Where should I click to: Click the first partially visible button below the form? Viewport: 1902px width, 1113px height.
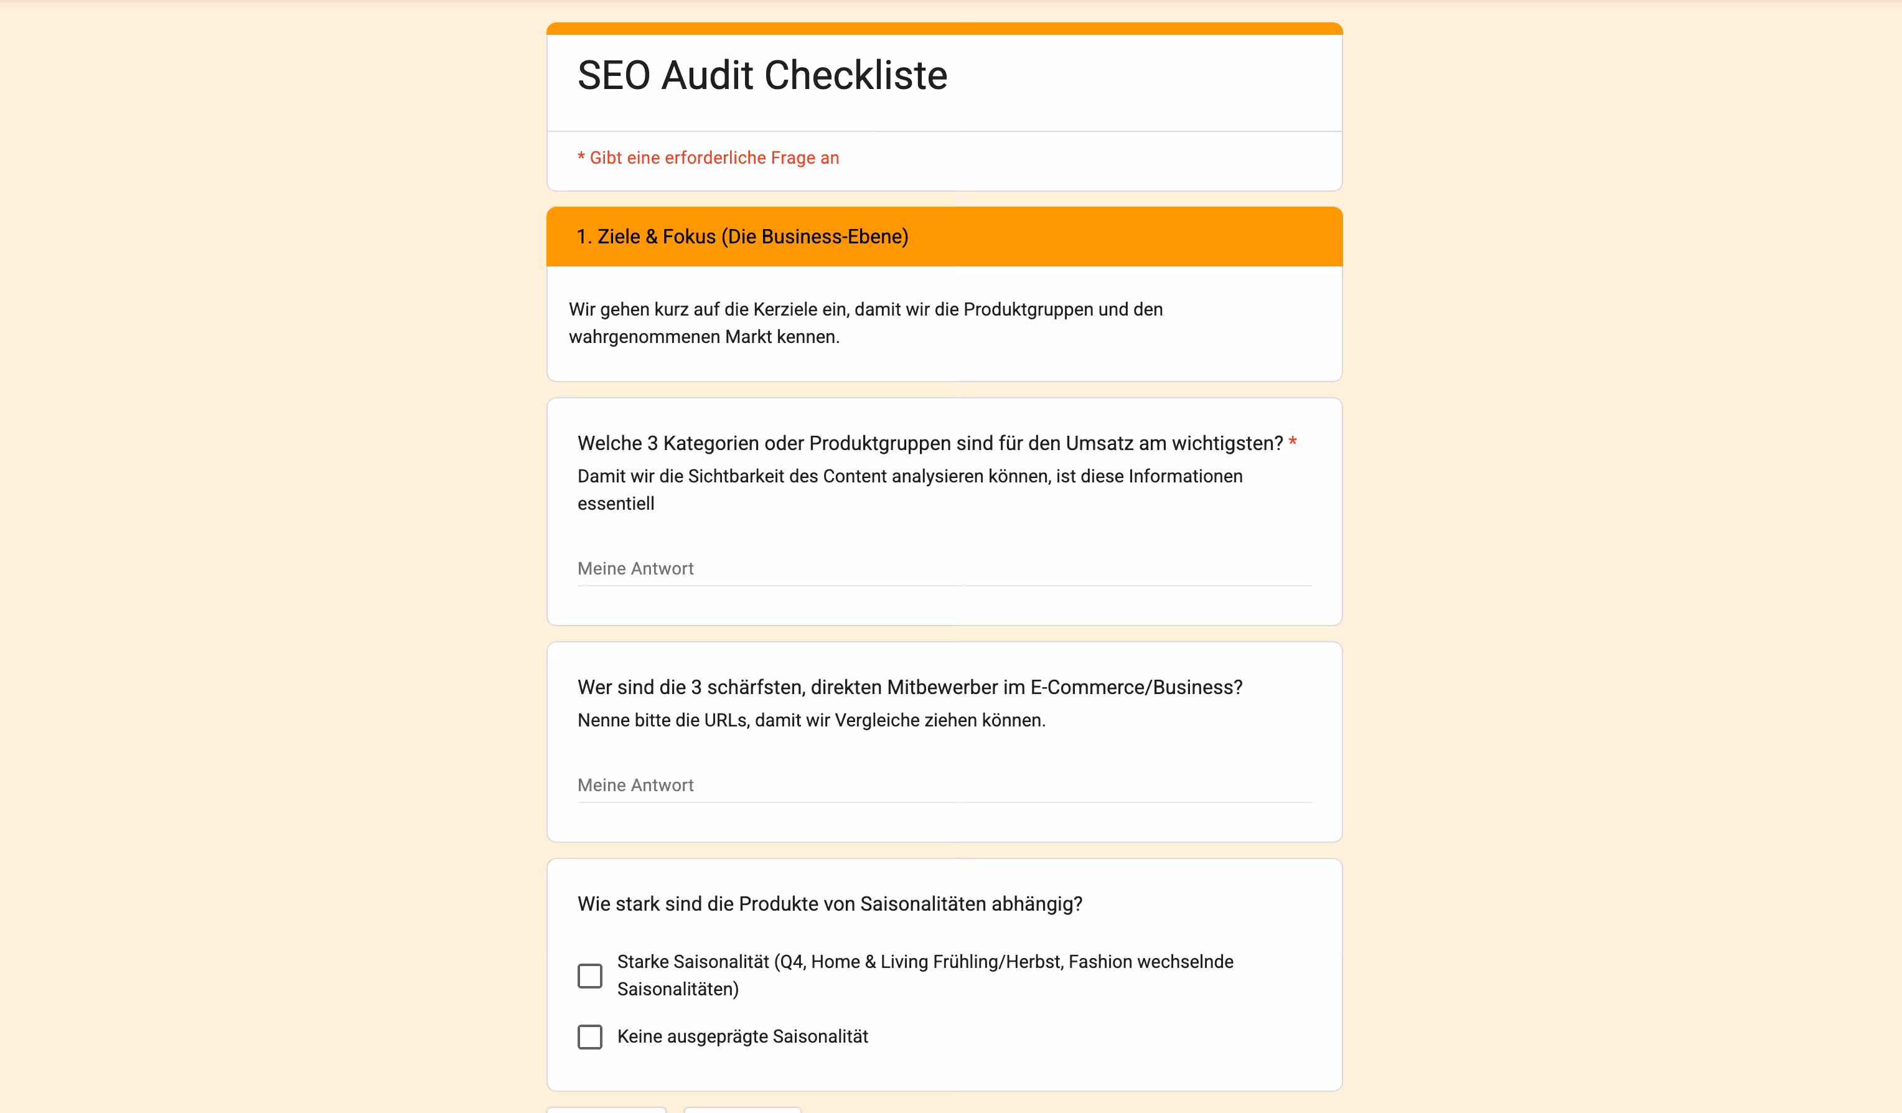[606, 1110]
